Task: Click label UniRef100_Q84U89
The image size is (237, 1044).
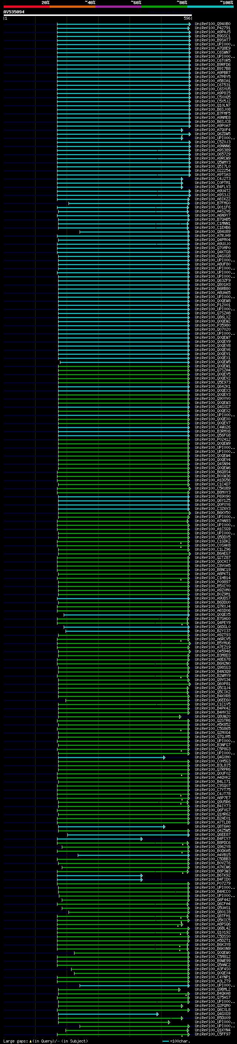Action: click(213, 231)
